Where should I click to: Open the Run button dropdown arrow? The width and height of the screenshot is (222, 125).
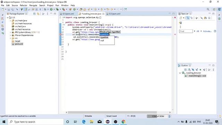54,9
